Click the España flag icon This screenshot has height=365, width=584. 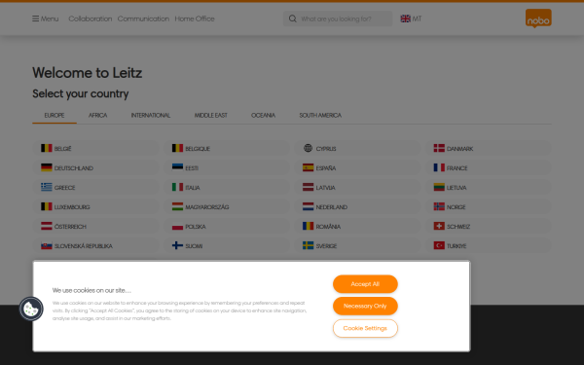308,167
